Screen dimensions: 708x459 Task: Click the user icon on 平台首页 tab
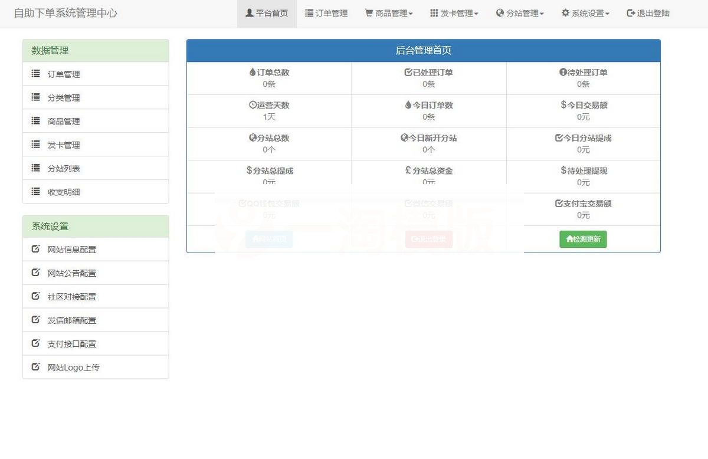pos(248,13)
